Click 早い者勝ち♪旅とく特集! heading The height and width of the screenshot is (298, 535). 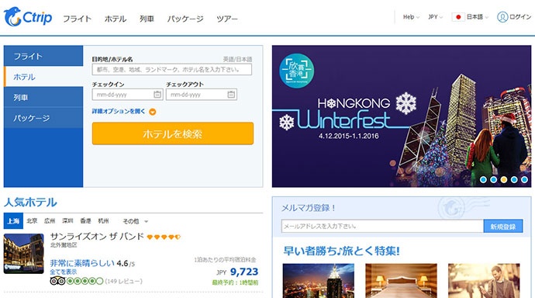(341, 251)
